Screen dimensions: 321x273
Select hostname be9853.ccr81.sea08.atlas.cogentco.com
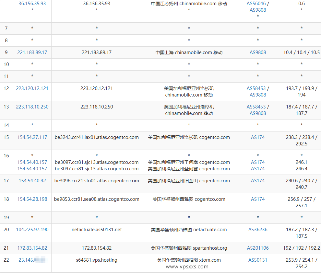tap(97, 199)
